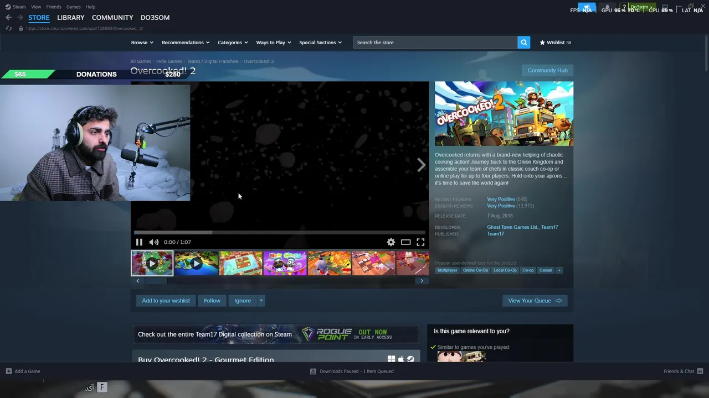
Task: Expand the Ways to Play dropdown
Action: coord(274,43)
